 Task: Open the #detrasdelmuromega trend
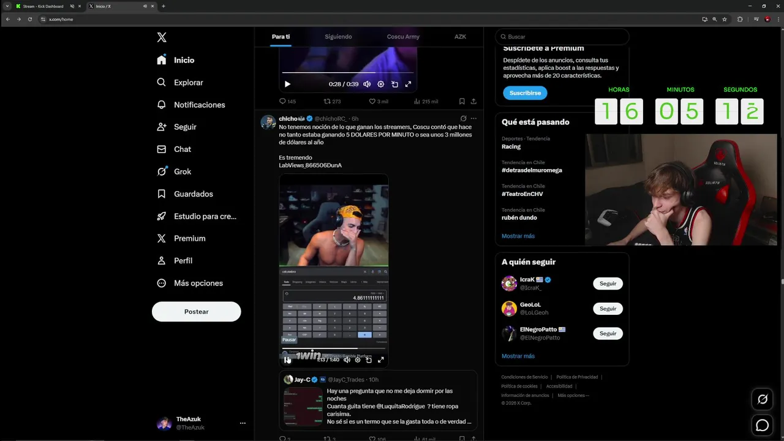532,170
